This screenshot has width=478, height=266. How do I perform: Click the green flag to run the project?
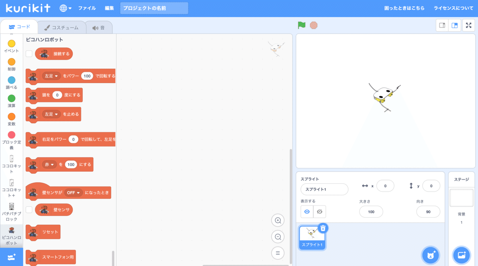click(302, 25)
